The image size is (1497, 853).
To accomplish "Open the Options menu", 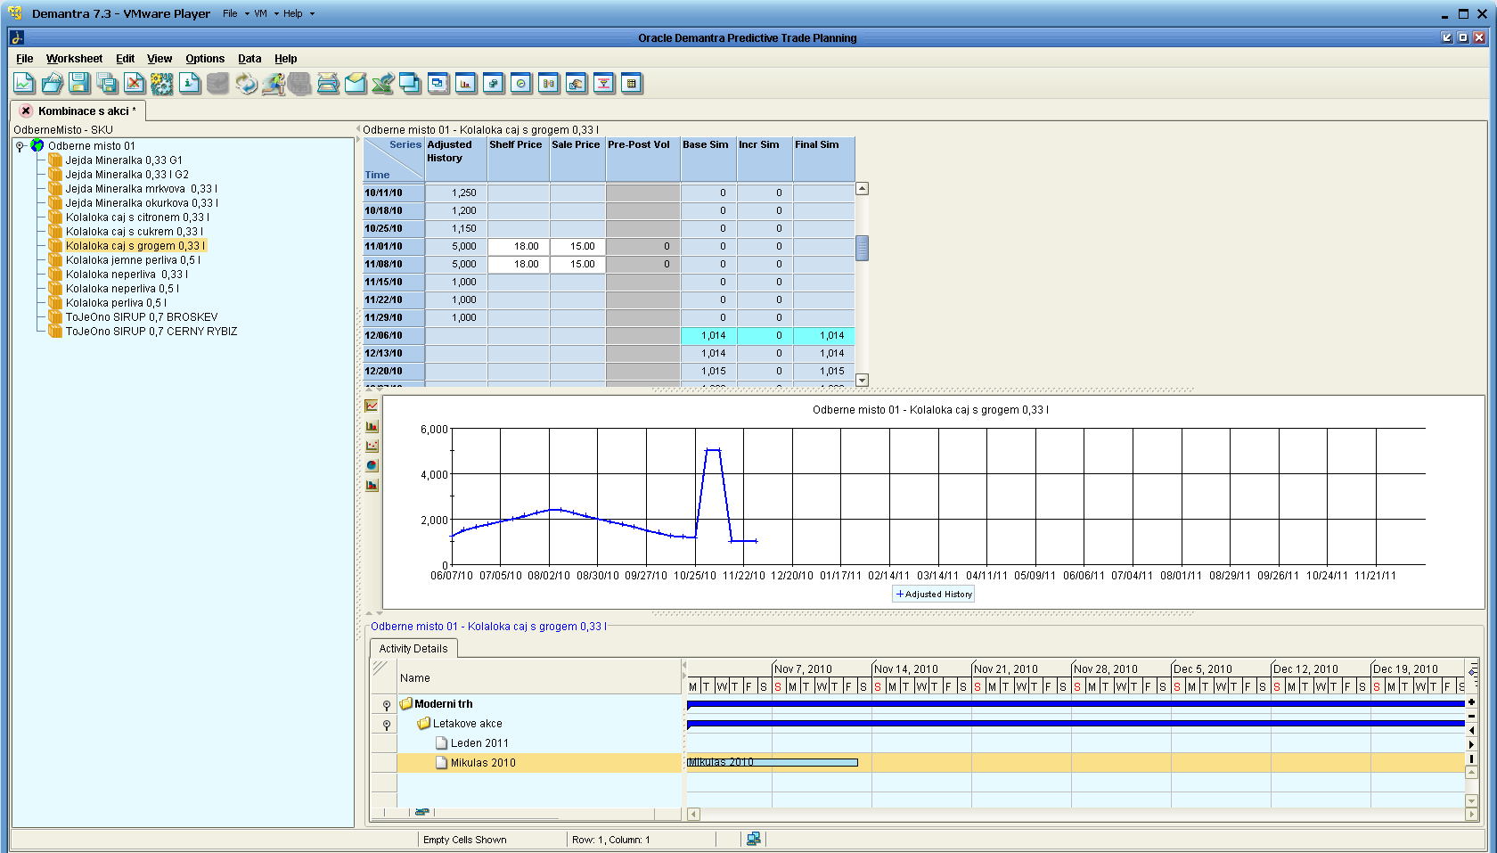I will click(205, 59).
